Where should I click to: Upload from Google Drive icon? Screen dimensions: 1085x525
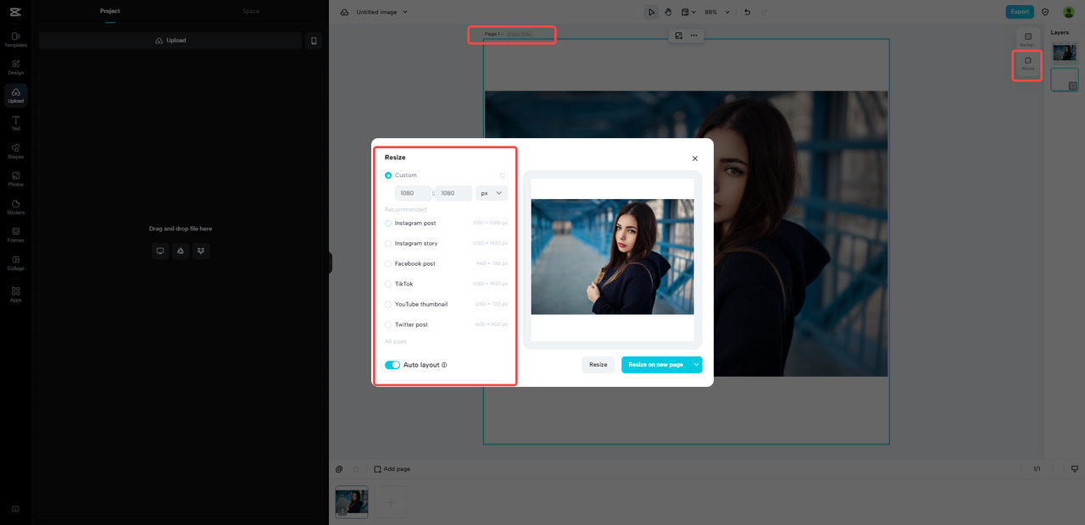click(x=180, y=251)
